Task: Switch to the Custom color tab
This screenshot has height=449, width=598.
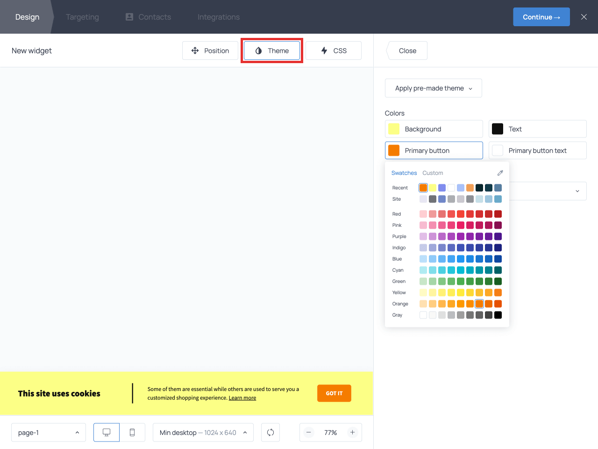Action: (x=433, y=173)
